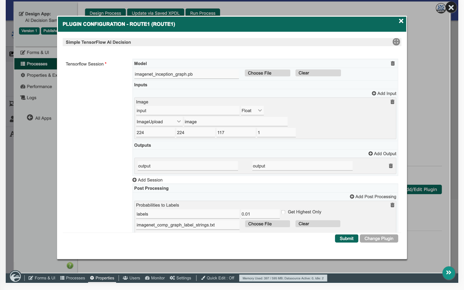
Task: Open Monitor in bottom bar
Action: pos(155,278)
